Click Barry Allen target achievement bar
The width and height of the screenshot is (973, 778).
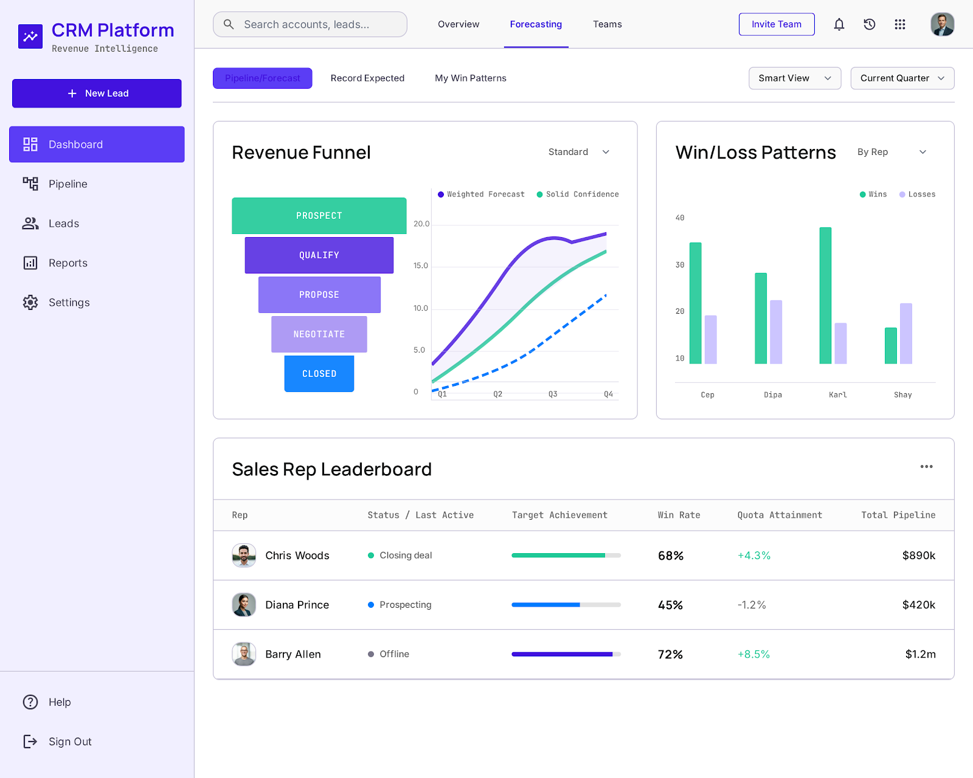tap(566, 654)
